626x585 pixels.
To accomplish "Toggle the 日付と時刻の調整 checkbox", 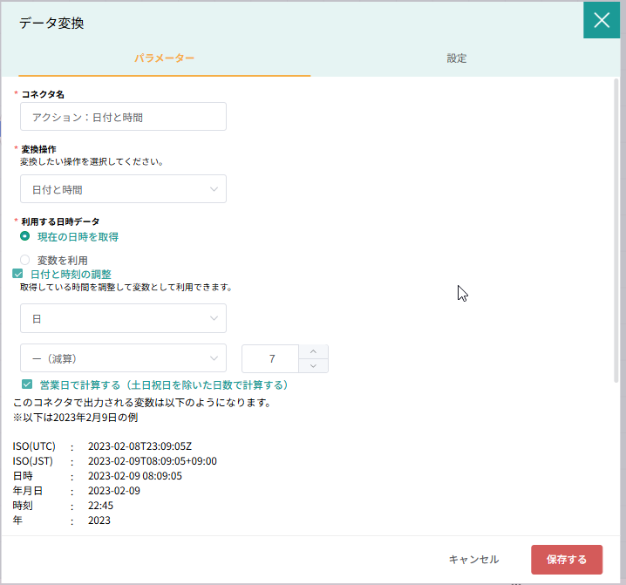I will click(x=18, y=274).
